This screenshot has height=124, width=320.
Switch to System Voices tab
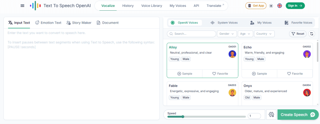[x=224, y=22]
